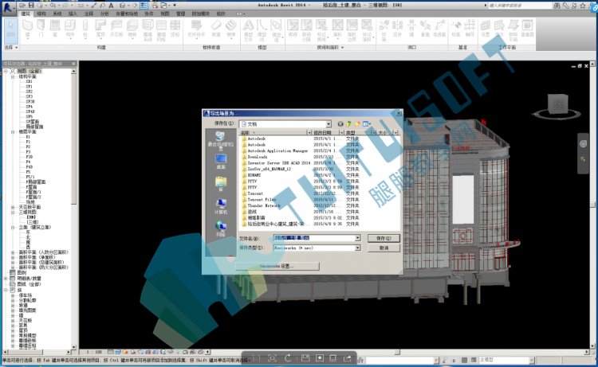Image resolution: width=598 pixels, height=367 pixels.
Task: Click the create new folder icon in dialog
Action: [x=357, y=123]
